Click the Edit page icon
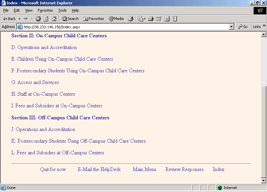 pos(159,19)
